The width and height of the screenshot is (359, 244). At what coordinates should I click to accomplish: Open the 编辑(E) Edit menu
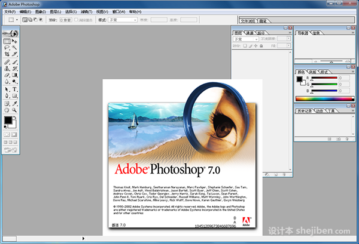coord(25,12)
